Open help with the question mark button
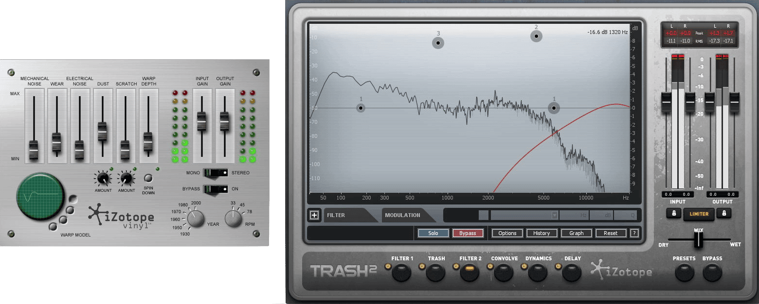Image resolution: width=759 pixels, height=304 pixels. click(x=634, y=233)
